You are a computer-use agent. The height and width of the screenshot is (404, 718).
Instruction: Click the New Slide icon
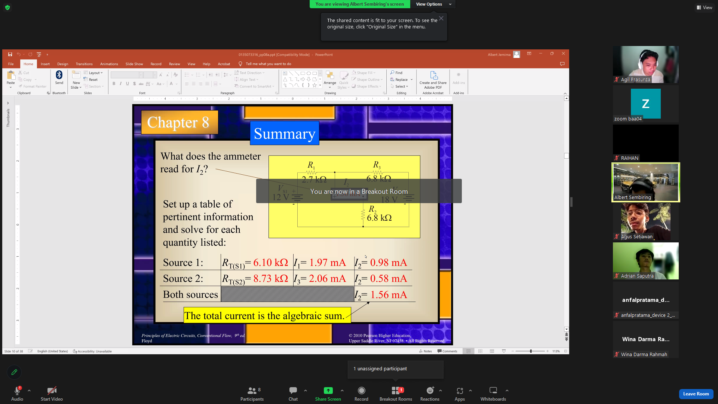point(76,75)
